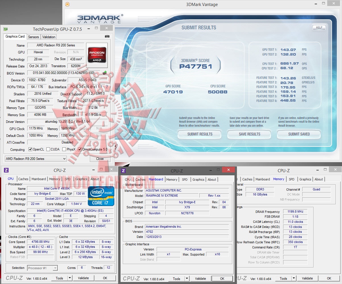Click Validate in the left CPU-Z window
The height and width of the screenshot is (284, 342).
pos(84,278)
